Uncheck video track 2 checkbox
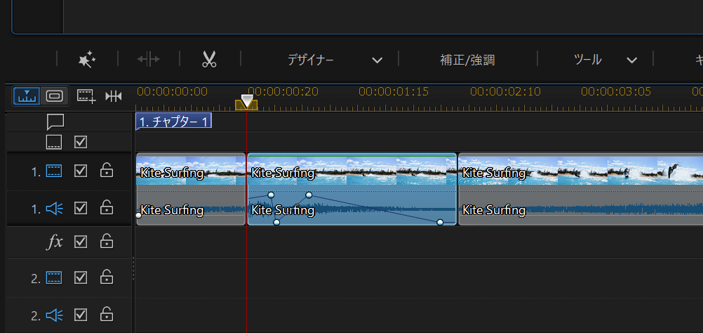Viewport: 703px width, 333px height. (81, 278)
